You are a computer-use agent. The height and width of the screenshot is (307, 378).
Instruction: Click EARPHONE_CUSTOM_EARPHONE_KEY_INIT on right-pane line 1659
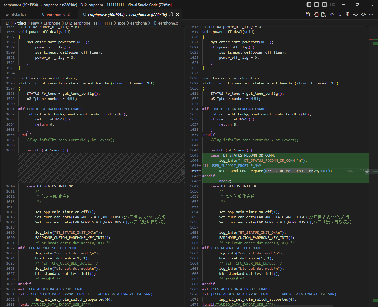[254, 238]
